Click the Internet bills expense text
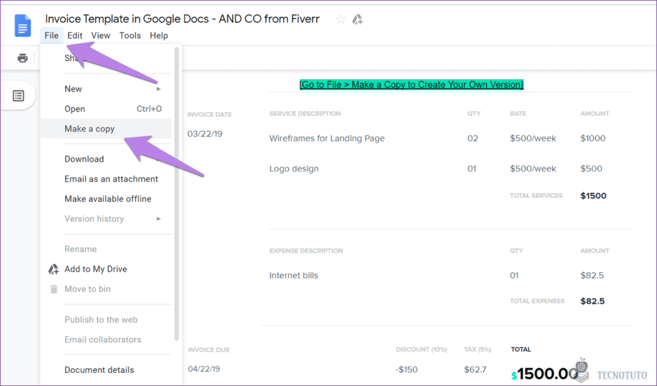 294,276
